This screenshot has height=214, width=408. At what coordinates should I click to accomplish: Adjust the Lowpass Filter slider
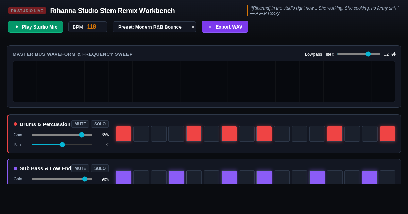[359, 54]
